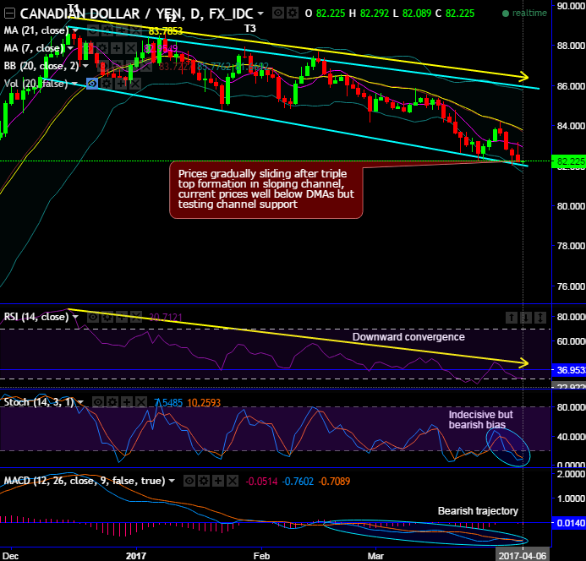Expand the MA (21, close) dropdown arrow

coord(75,30)
